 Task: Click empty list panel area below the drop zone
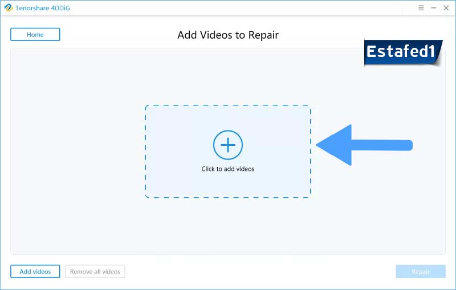coord(228,228)
